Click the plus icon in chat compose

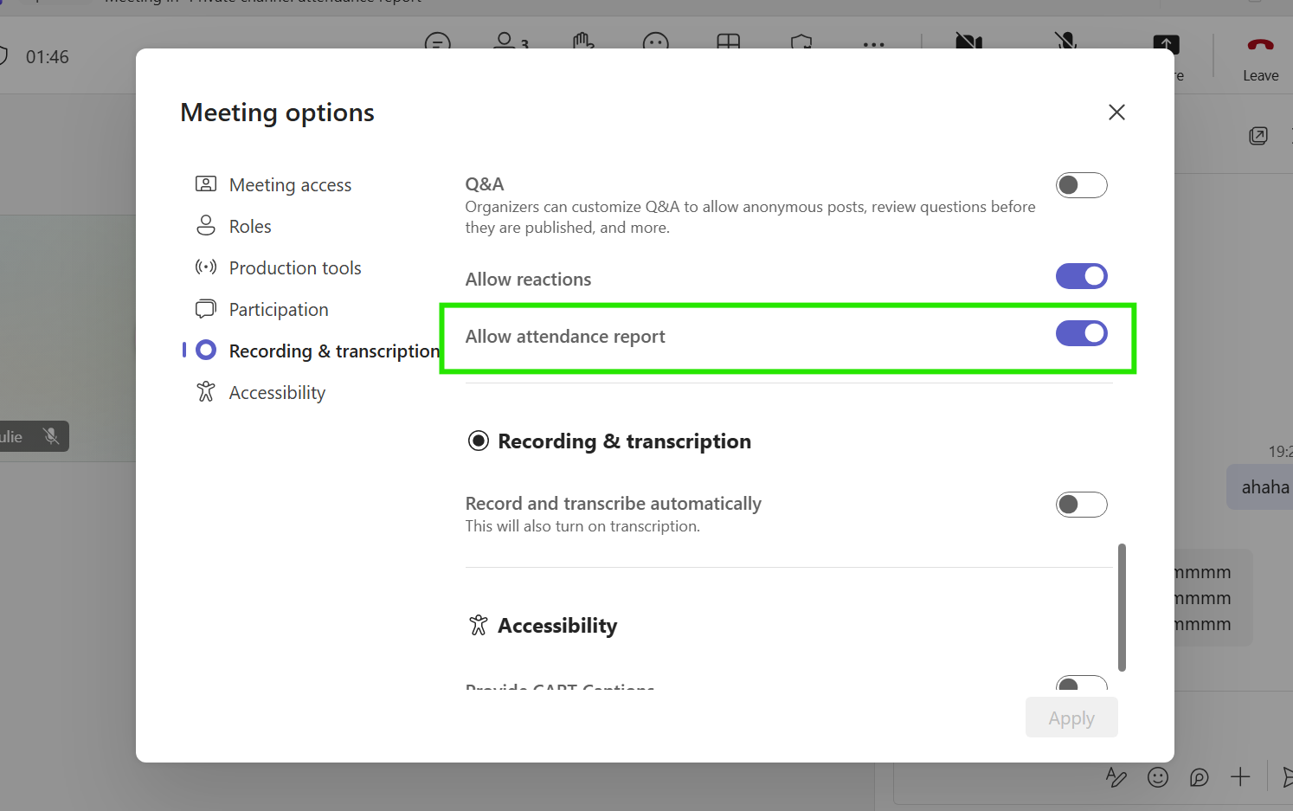[x=1240, y=777]
